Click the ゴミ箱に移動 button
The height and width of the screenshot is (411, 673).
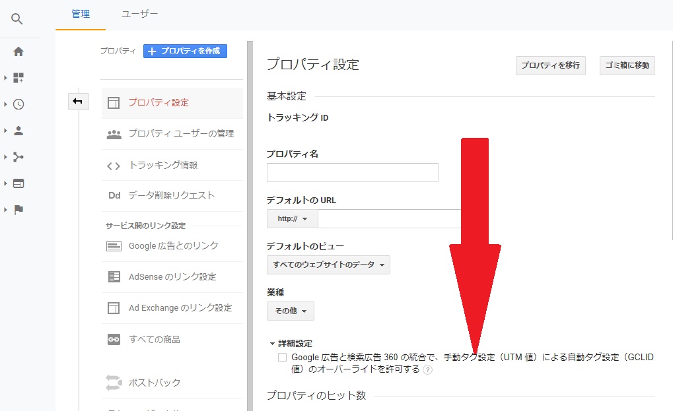pyautogui.click(x=627, y=65)
